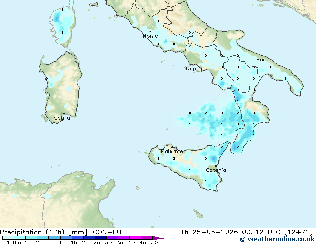Click the Cagliari city marker dot
The height and width of the screenshot is (244, 316).
coord(64,114)
